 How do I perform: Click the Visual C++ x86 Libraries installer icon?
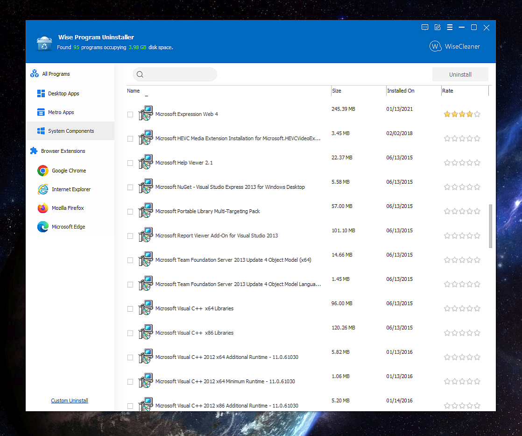[x=146, y=332]
